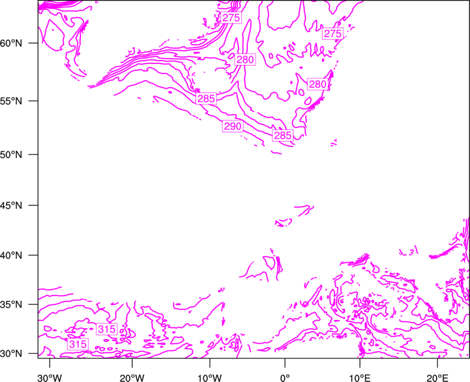This screenshot has height=382, width=470.
Task: Click the 40°N latitude label
Action: [11, 255]
